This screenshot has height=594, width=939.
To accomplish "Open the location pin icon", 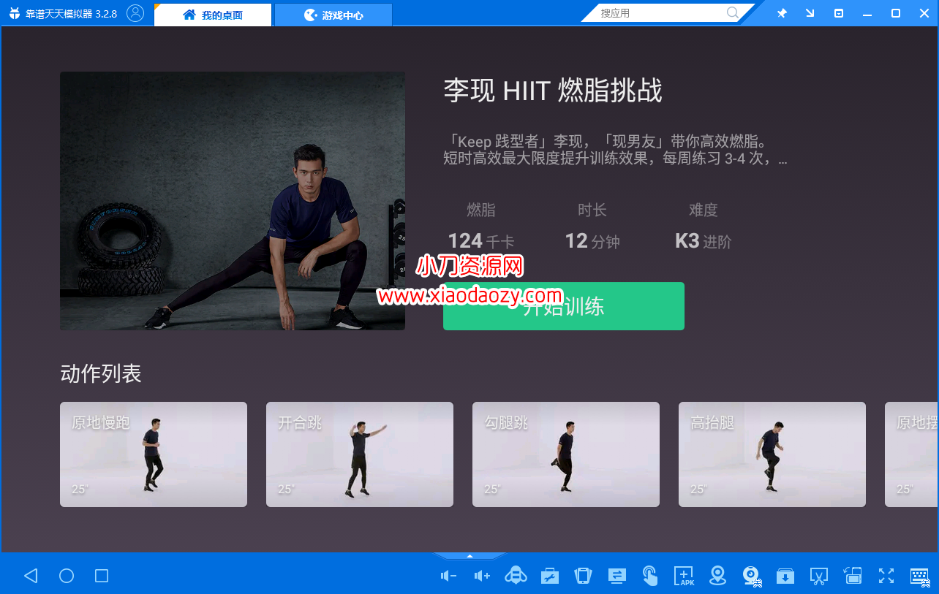I will tap(718, 576).
